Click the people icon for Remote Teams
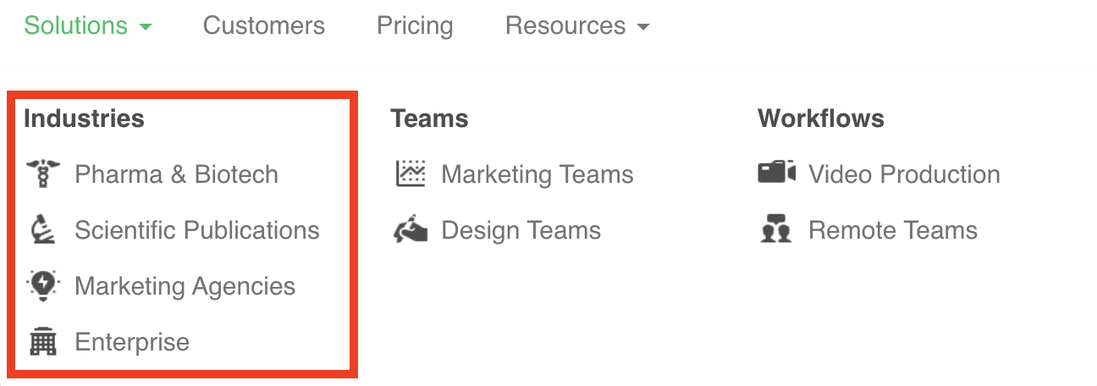 [x=777, y=230]
